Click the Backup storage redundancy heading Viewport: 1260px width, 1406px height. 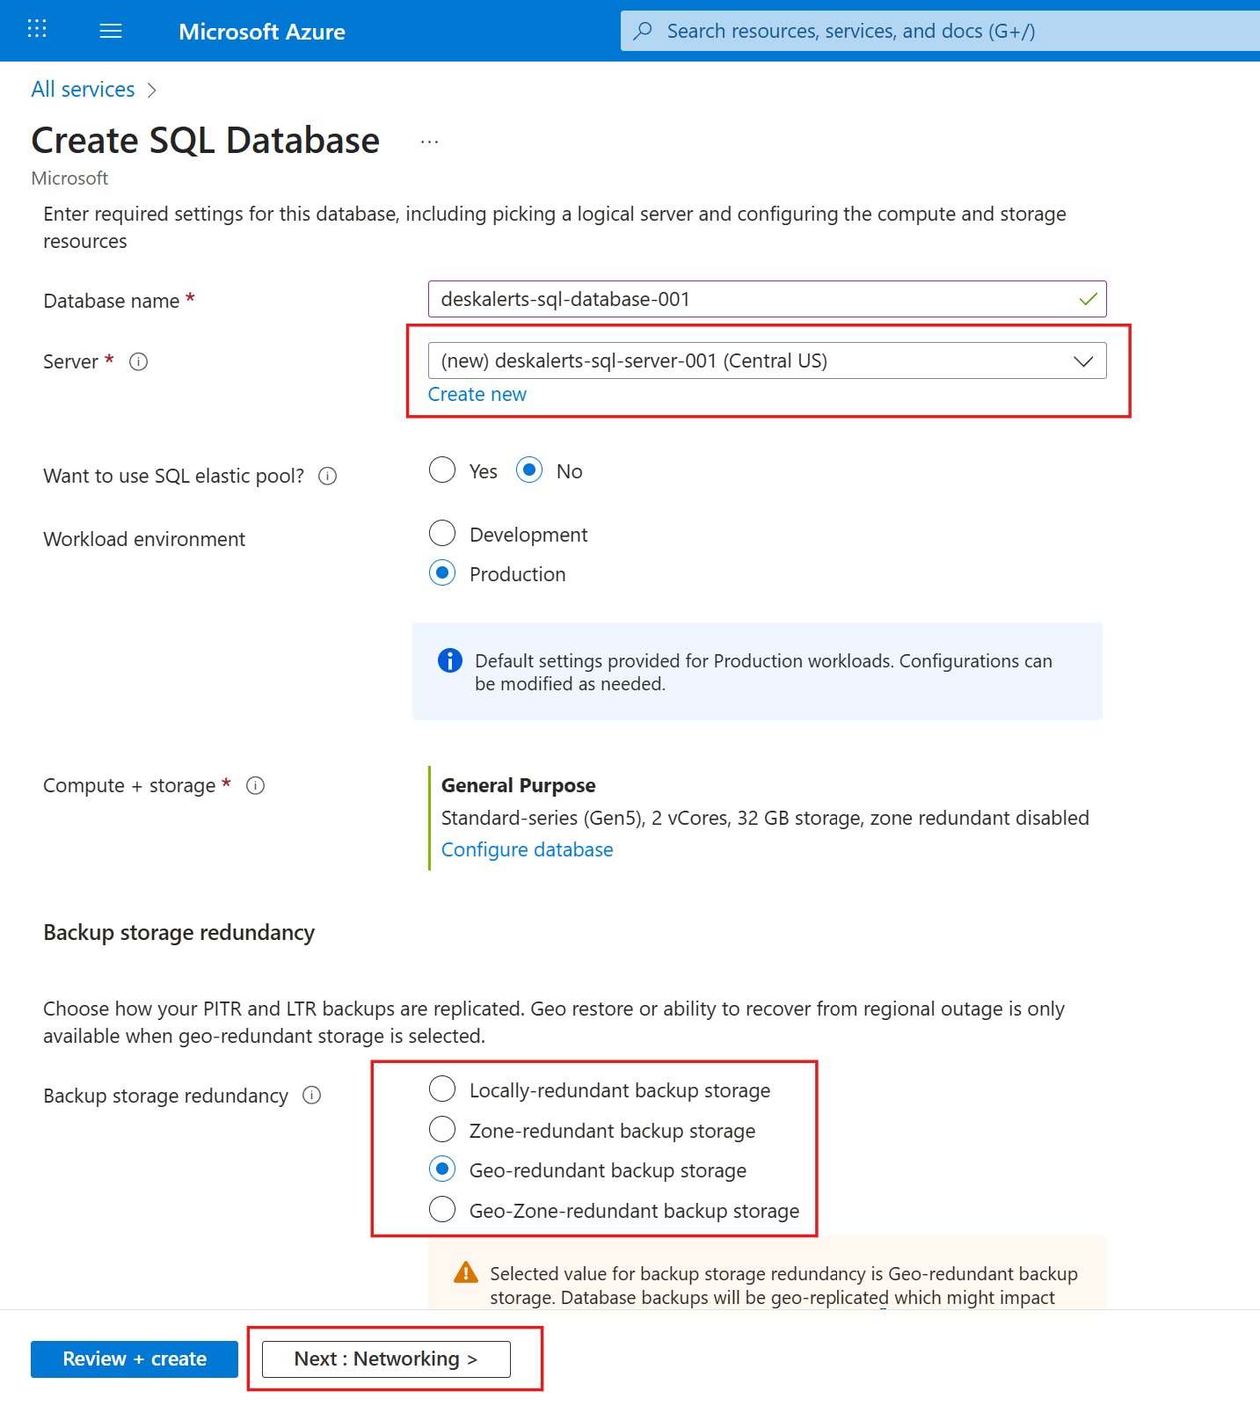pyautogui.click(x=179, y=932)
